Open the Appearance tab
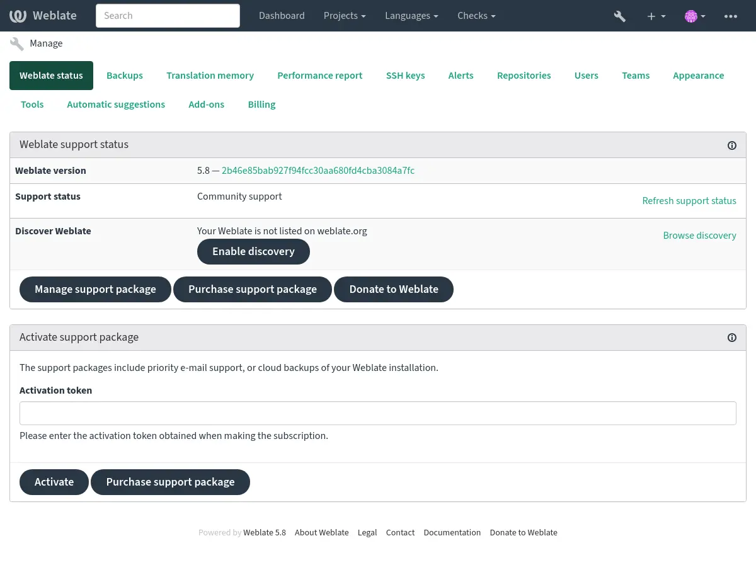This screenshot has height=570, width=756. tap(698, 76)
